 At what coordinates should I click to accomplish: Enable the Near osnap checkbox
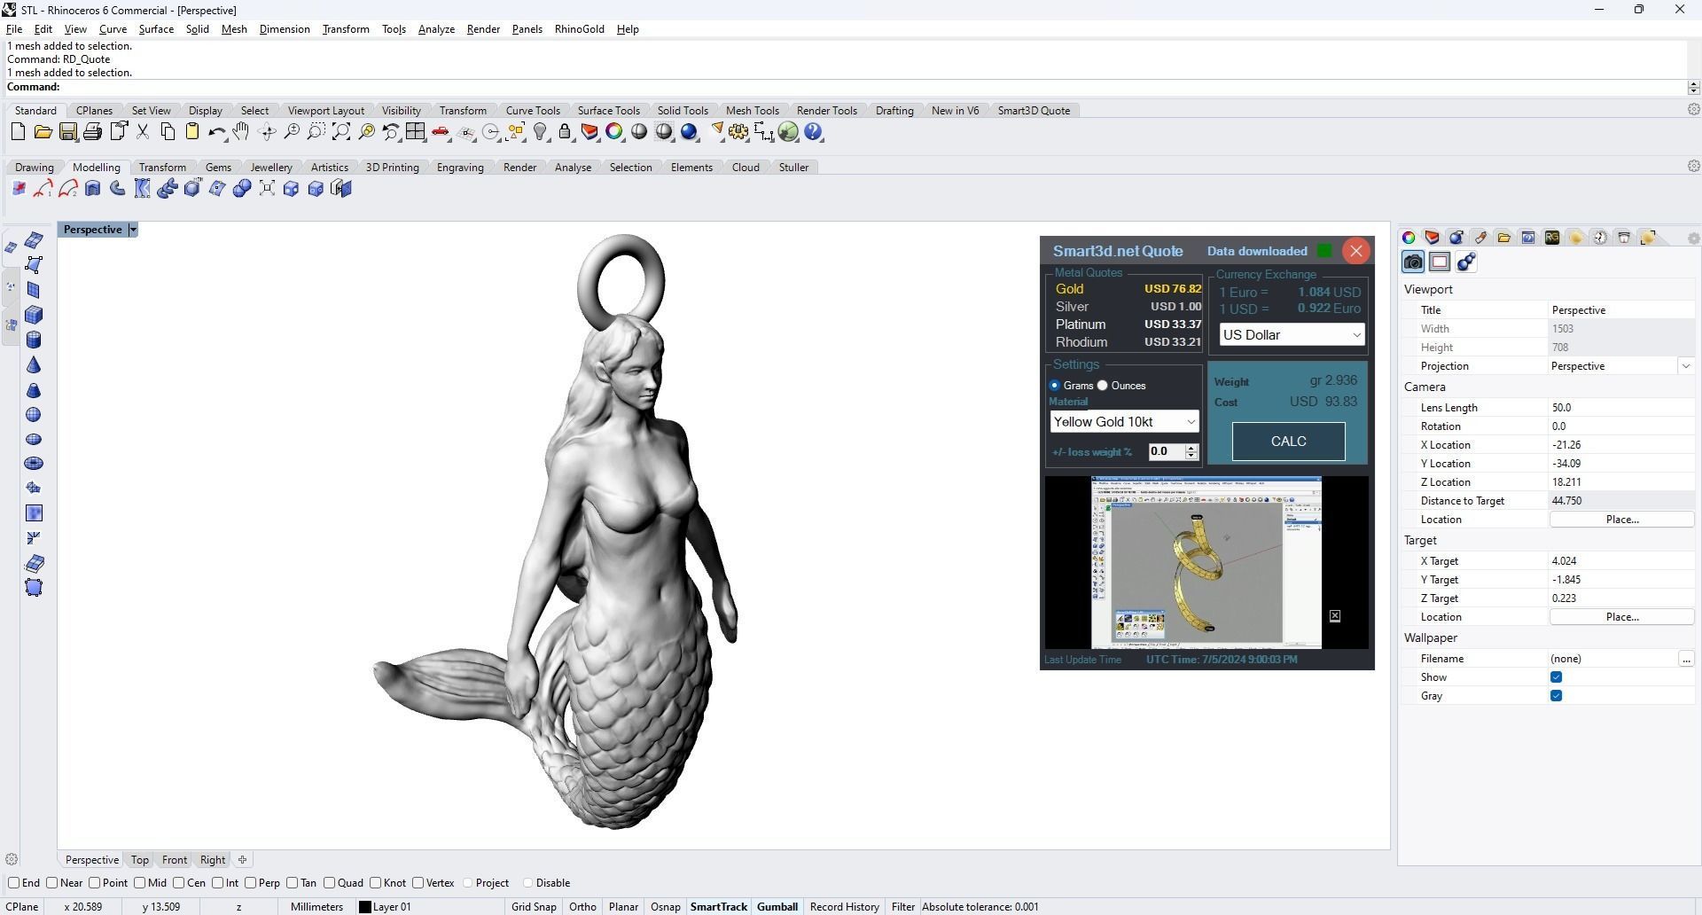pyautogui.click(x=52, y=883)
